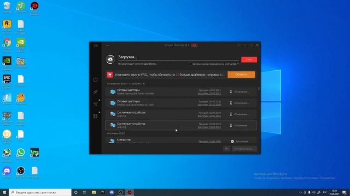Click the PRO badge in the title bar
Image resolution: width=350 pixels, height=196 pixels.
[x=194, y=45]
